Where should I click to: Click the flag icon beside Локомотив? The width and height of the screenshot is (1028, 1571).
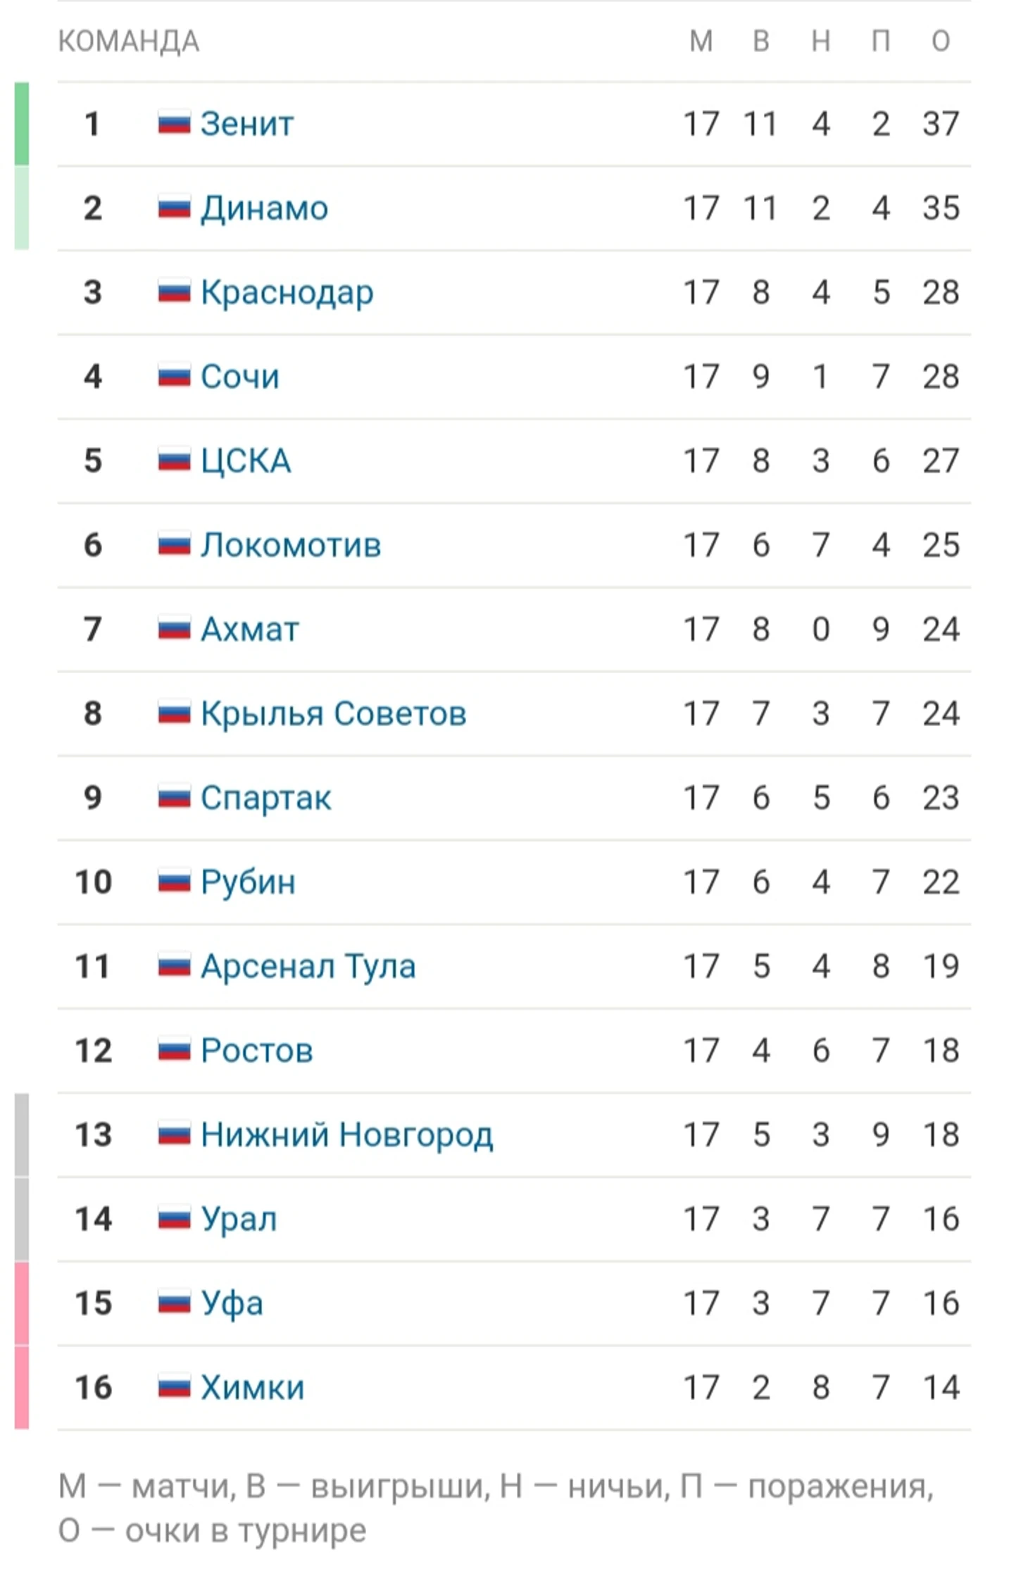coord(174,545)
